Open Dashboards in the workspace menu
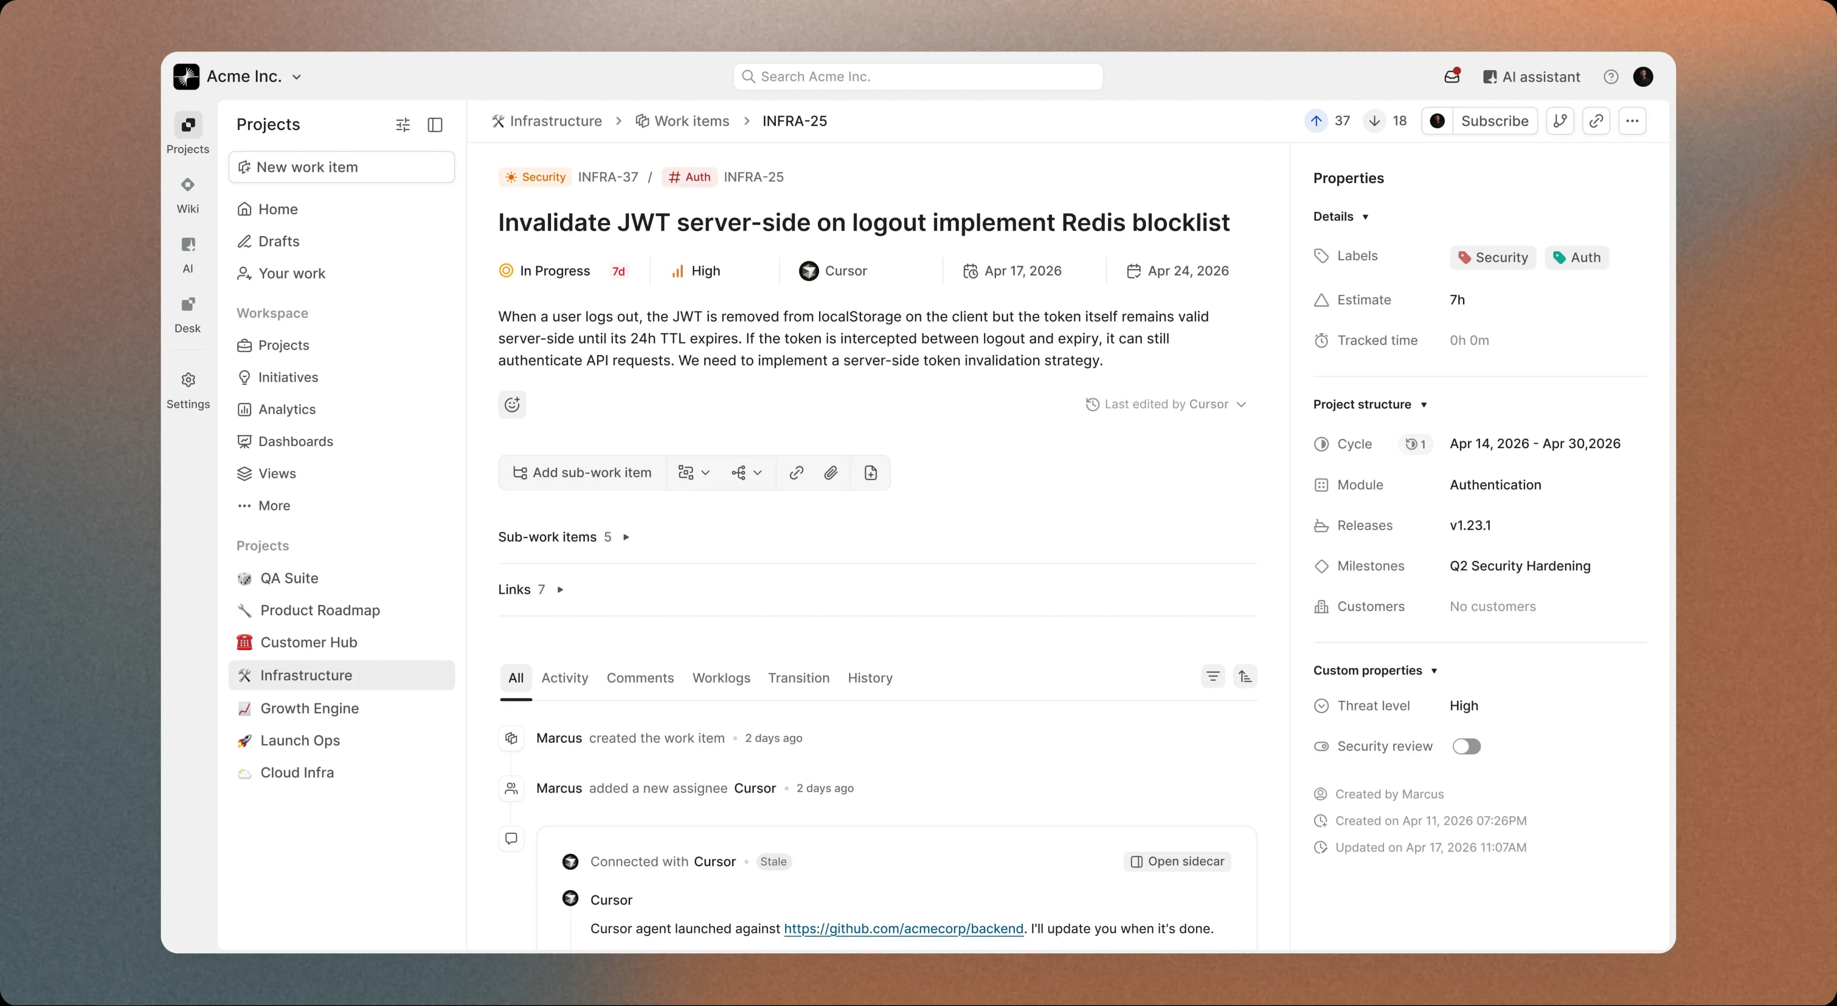The height and width of the screenshot is (1006, 1837). (x=342, y=442)
